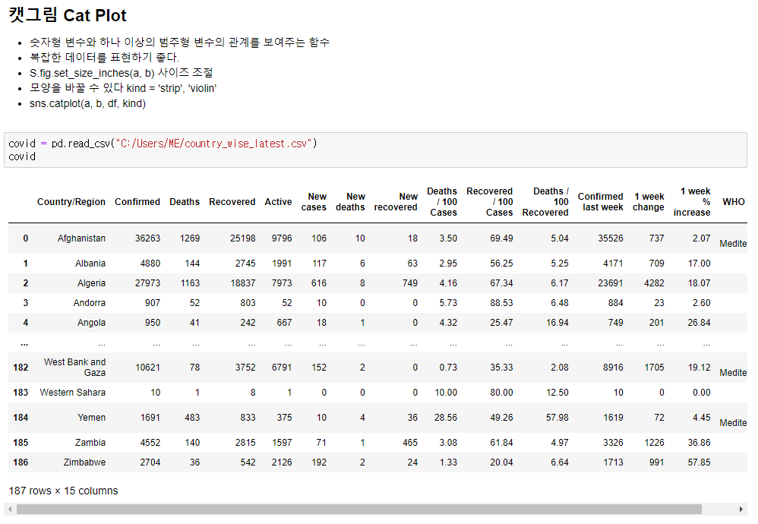Viewport: 758px width, 524px height.
Task: Click the 'WHO' column header
Action: click(734, 201)
